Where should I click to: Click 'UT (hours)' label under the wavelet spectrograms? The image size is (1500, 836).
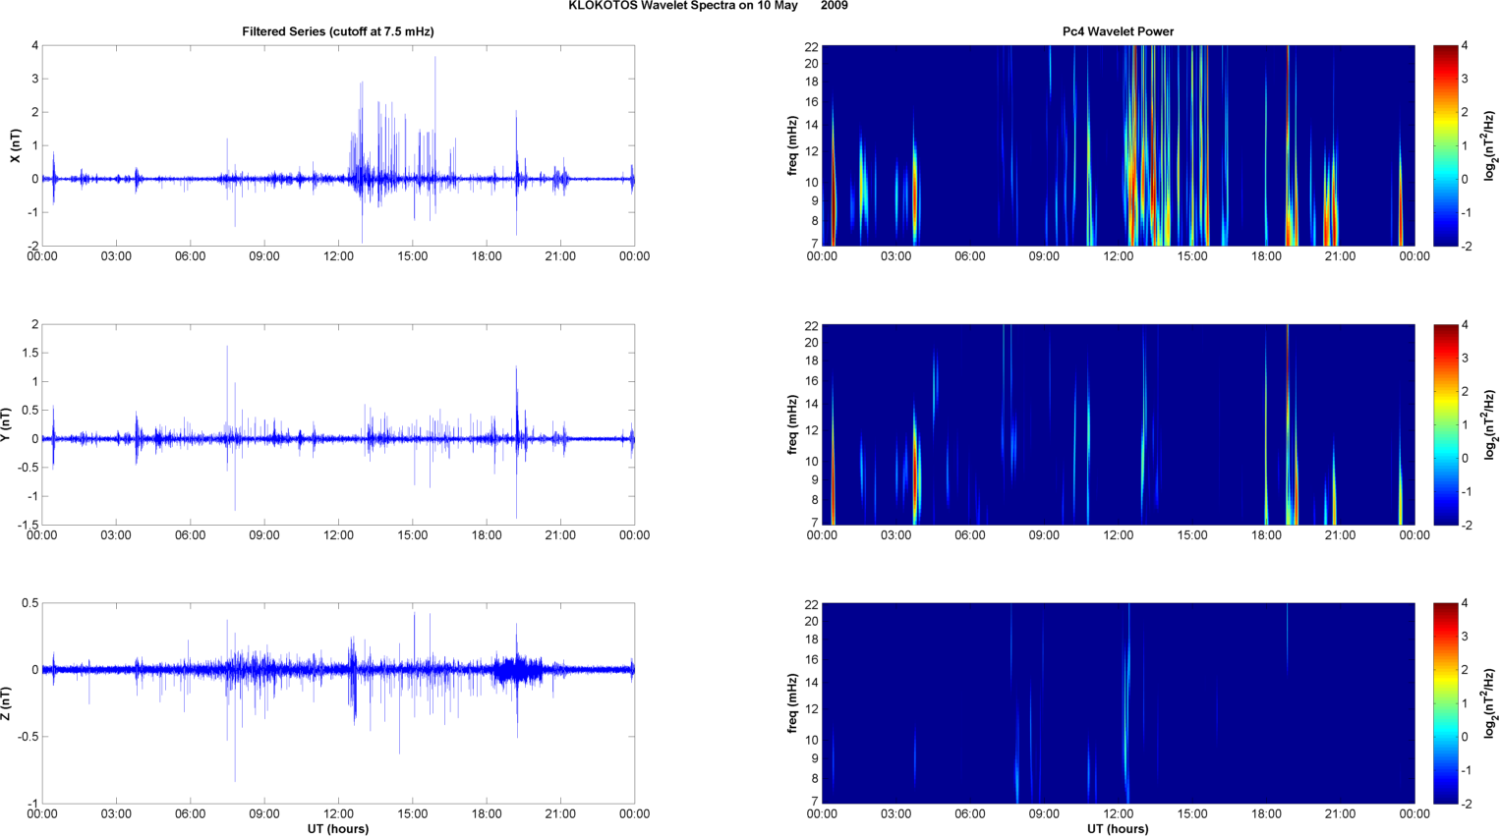pyautogui.click(x=1118, y=829)
